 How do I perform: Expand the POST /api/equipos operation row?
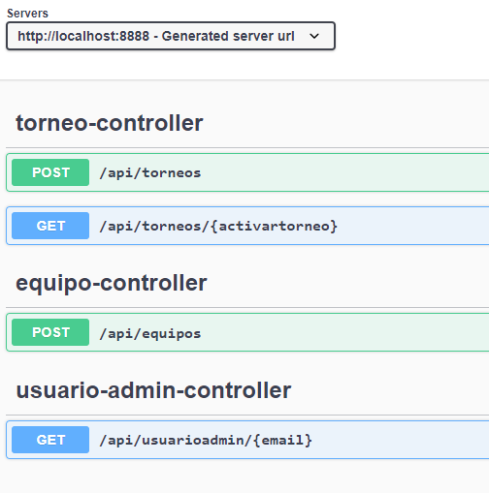coord(247,332)
